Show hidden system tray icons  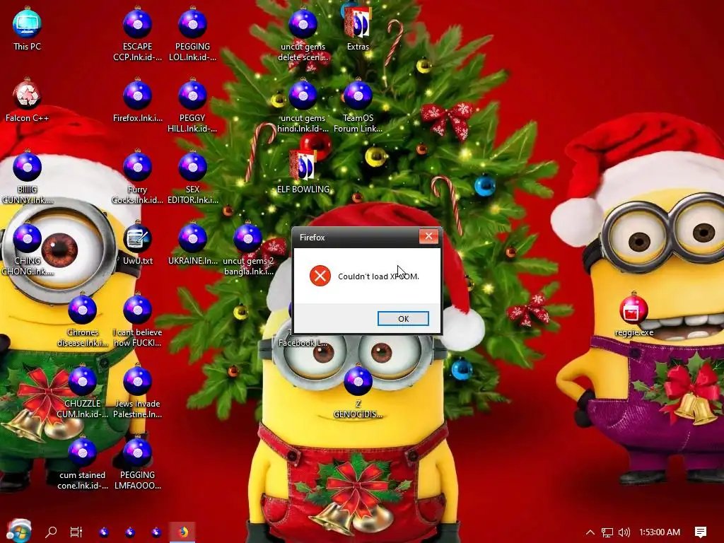coord(590,532)
